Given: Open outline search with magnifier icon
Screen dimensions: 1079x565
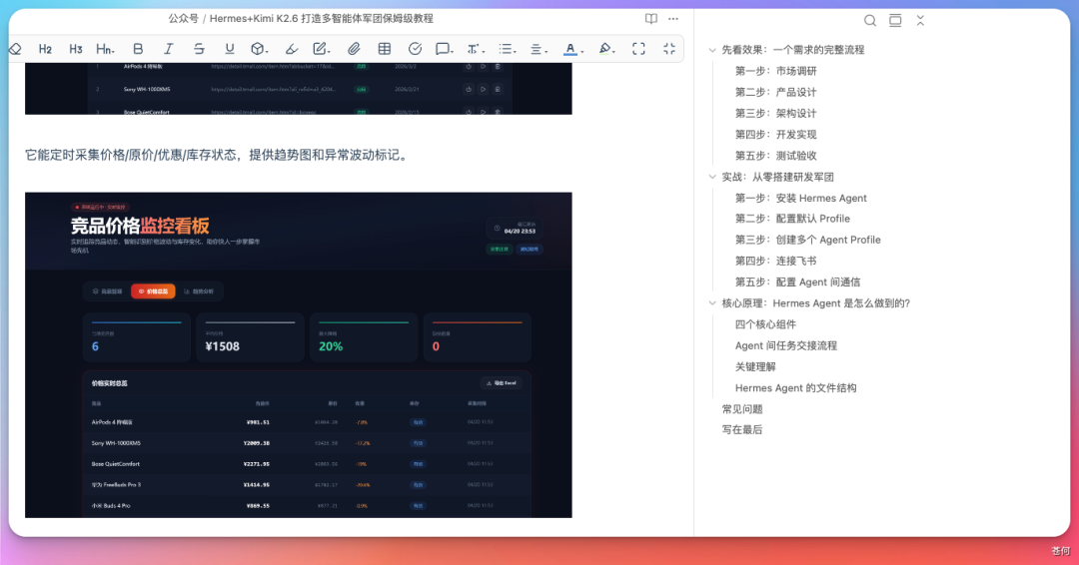Looking at the screenshot, I should click(x=870, y=20).
